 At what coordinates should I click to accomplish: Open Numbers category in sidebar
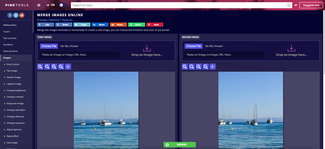8,45
